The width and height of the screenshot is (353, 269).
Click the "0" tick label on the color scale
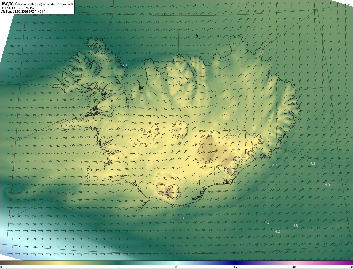click(1, 267)
